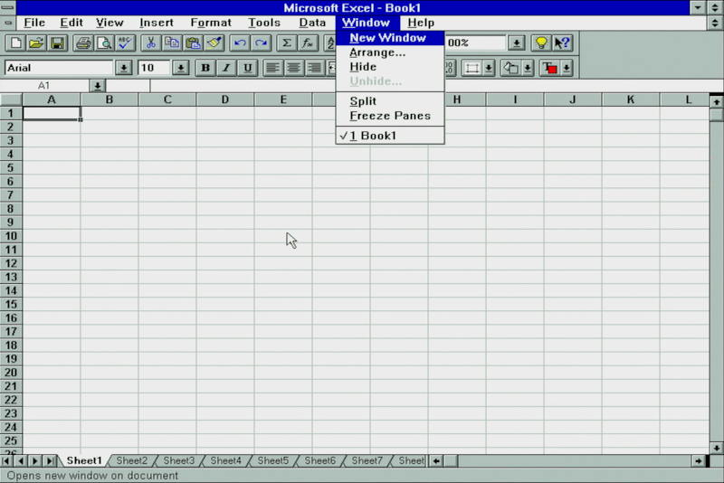Expand the Arial font name dropdown
724x483 pixels.
click(123, 68)
